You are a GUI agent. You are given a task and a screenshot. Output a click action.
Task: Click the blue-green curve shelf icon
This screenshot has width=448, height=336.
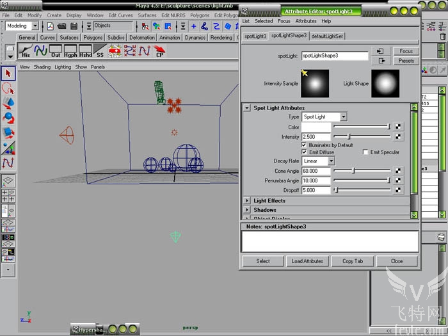coord(40,51)
